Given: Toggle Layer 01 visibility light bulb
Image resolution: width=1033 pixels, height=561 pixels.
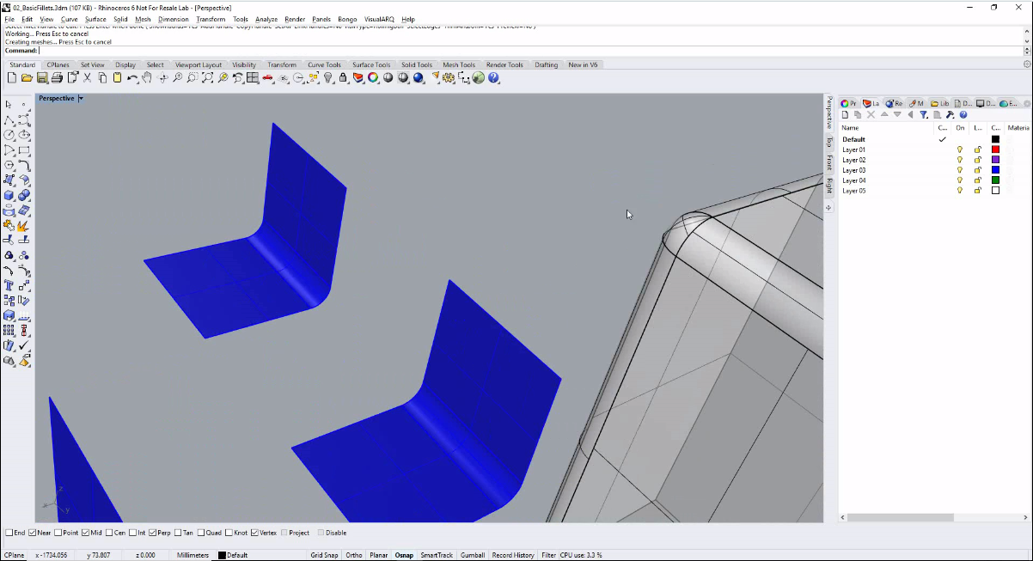Looking at the screenshot, I should [960, 149].
